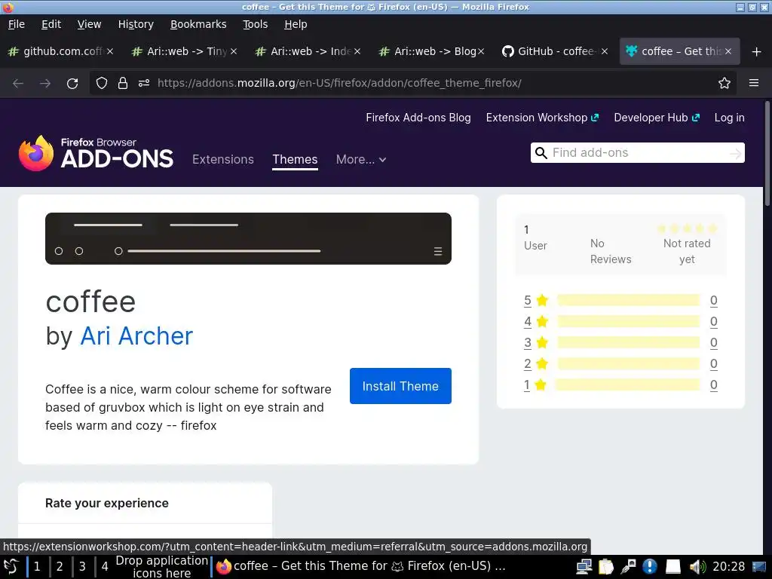Open the Tools menu

click(255, 24)
